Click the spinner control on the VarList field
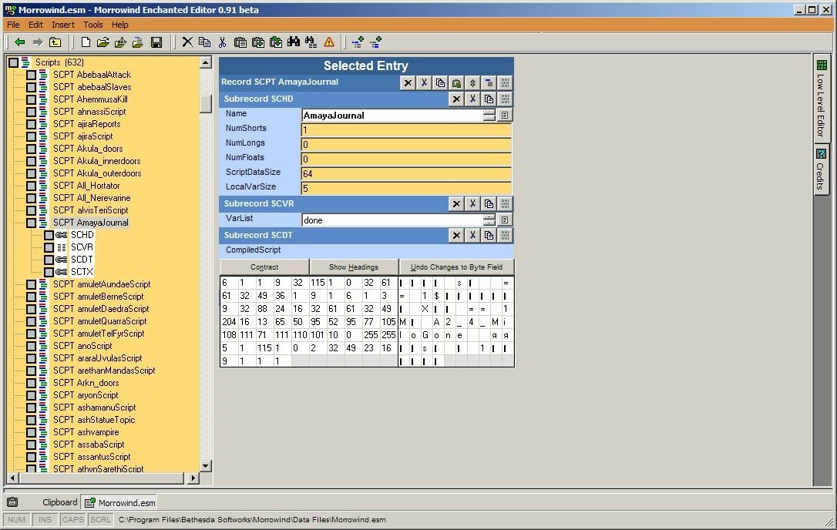Viewport: 837px width, 530px height. 489,220
